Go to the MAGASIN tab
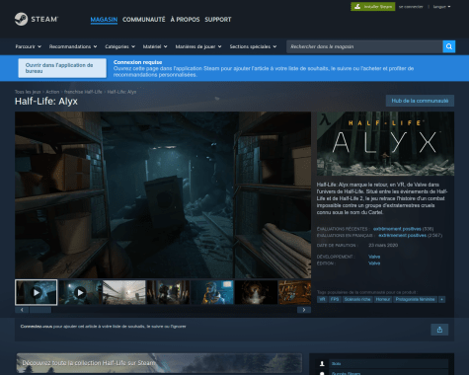469x375 pixels. 104,20
